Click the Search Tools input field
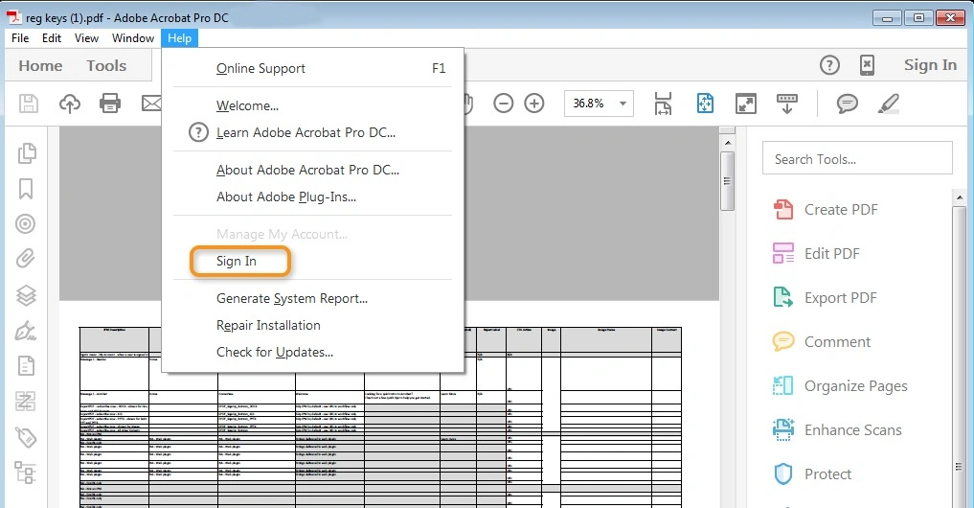This screenshot has height=508, width=974. coord(857,158)
